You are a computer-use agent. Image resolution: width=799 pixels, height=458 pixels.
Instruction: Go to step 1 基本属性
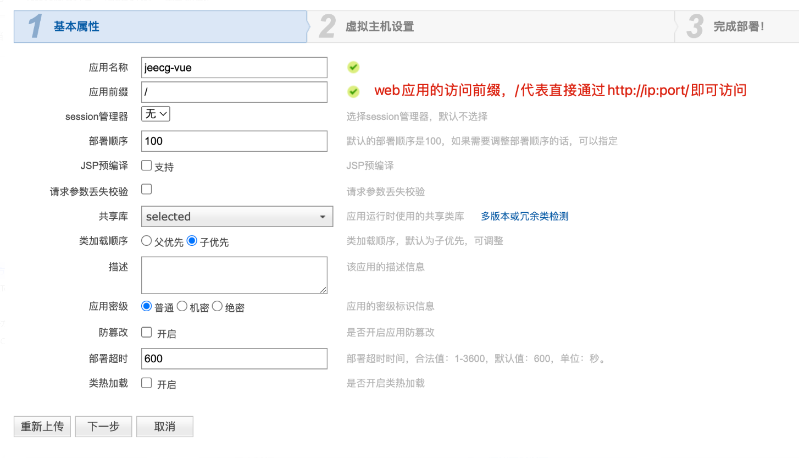[160, 26]
